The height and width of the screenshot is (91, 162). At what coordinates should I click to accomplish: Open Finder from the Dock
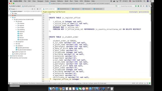50,89
